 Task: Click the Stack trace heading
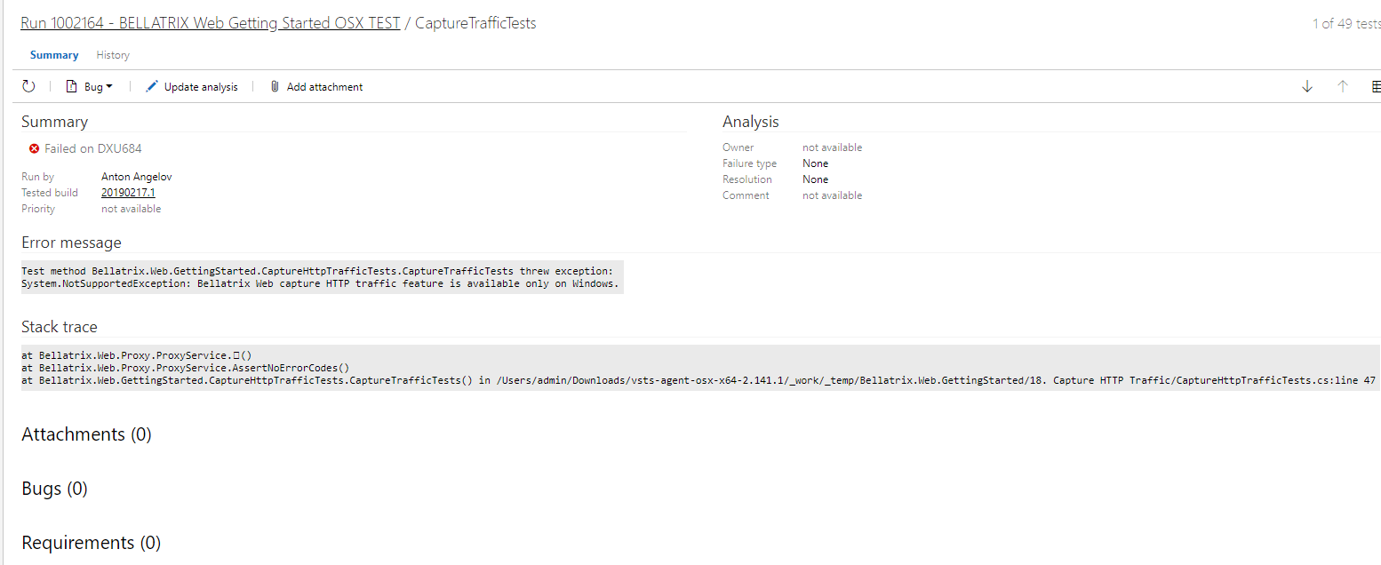60,327
